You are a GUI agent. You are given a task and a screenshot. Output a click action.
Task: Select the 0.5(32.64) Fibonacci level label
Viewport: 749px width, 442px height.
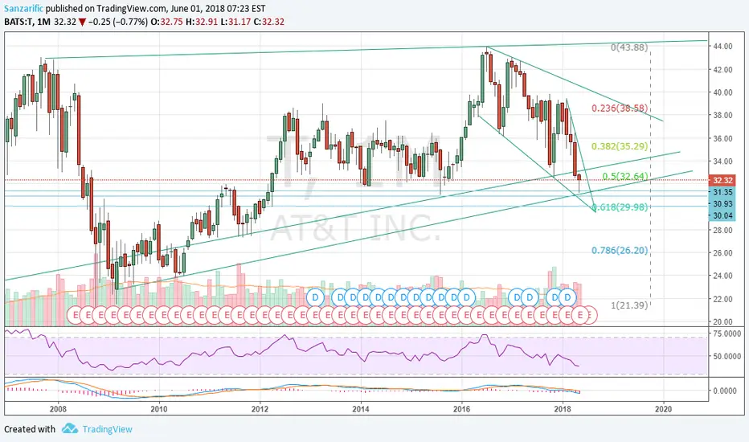(x=625, y=176)
